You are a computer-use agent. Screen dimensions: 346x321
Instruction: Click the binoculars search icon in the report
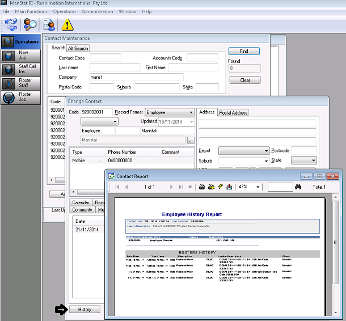click(298, 187)
